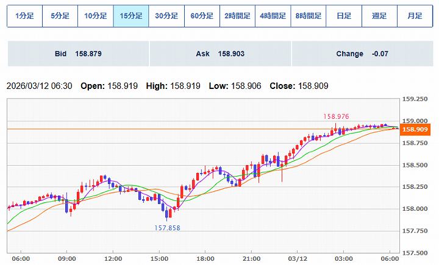Click the 157.858 low price marker
This screenshot has width=439, height=265.
(166, 227)
